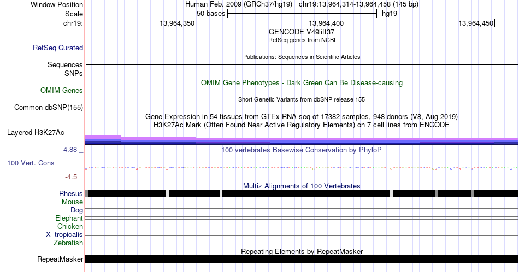Click the Elephant alignment line track
This screenshot has height=272, width=519.
[x=302, y=218]
